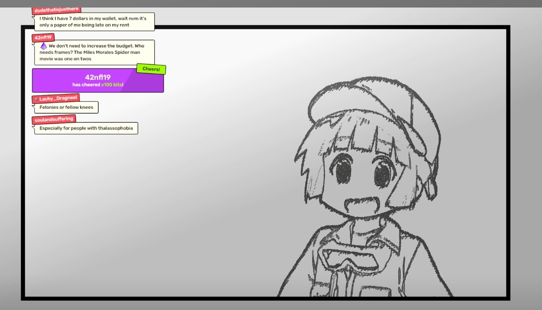542x310 pixels.
Task: Click the purple 42nfl19 cheer banner
Action: click(98, 80)
